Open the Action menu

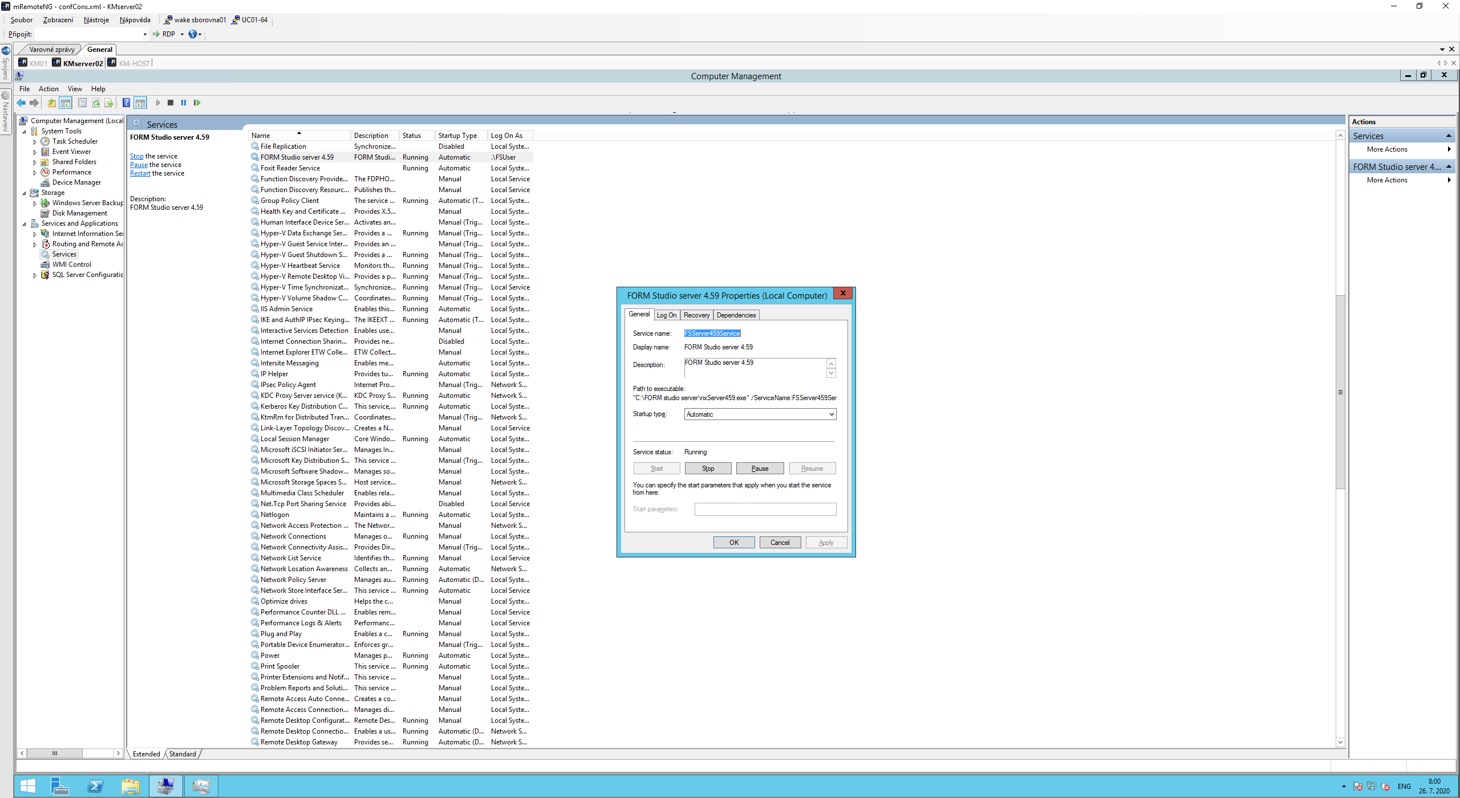[48, 89]
